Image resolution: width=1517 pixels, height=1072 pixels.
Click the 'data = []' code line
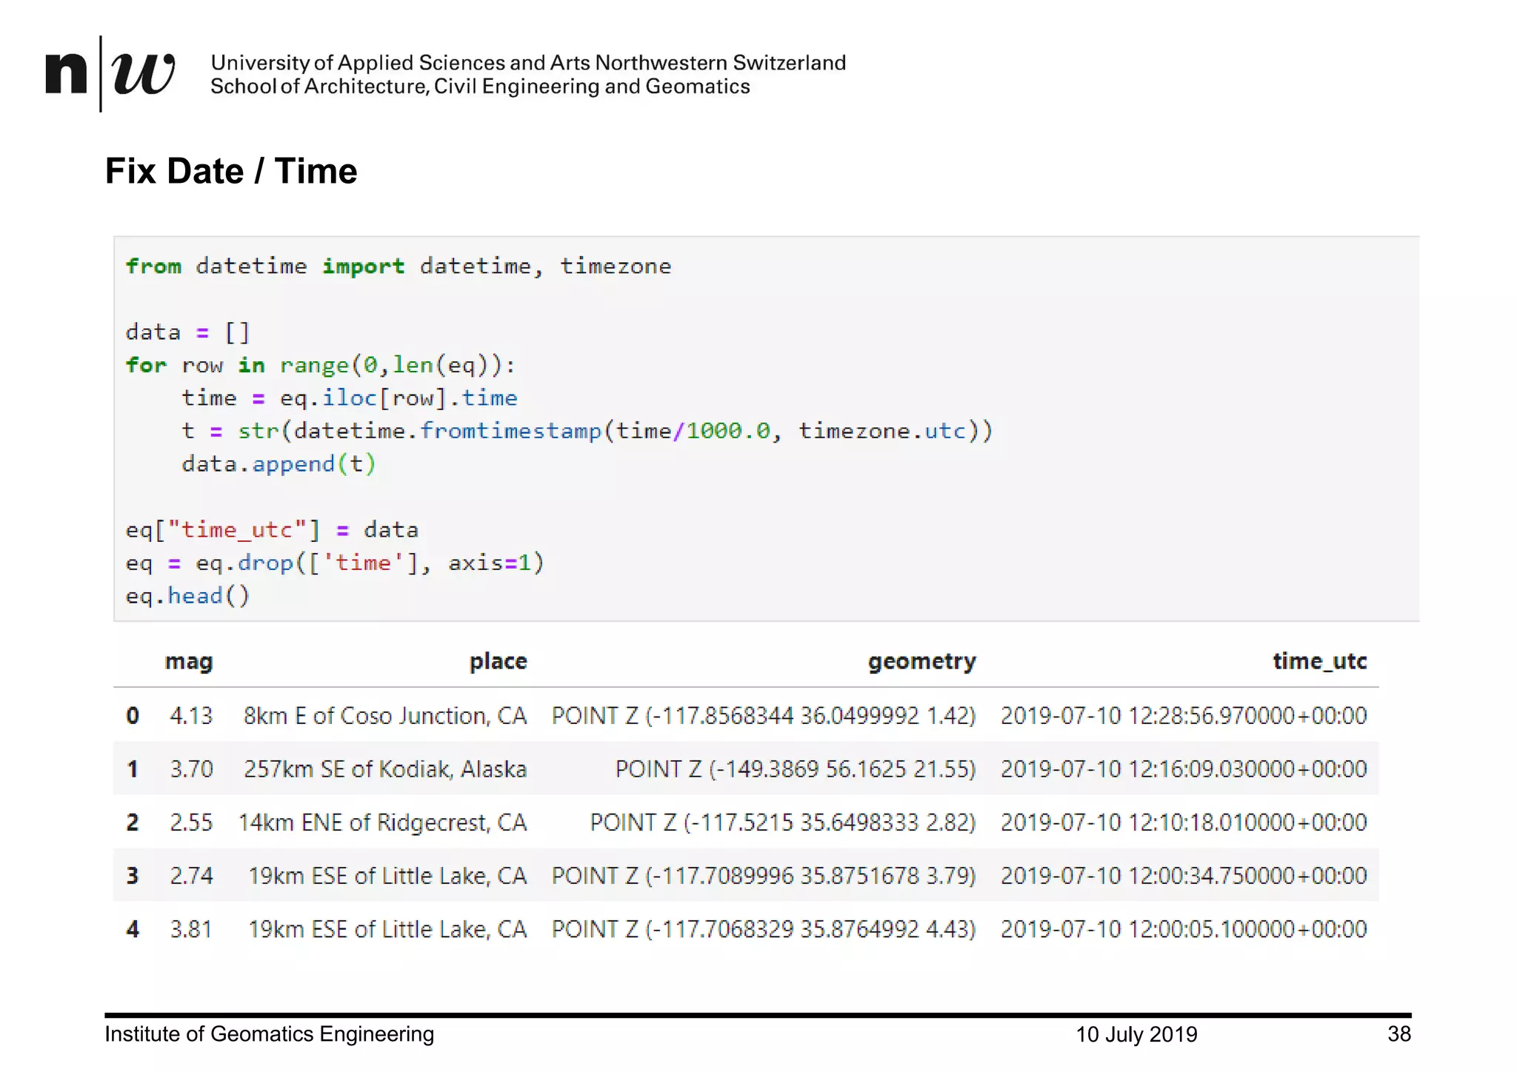[188, 332]
